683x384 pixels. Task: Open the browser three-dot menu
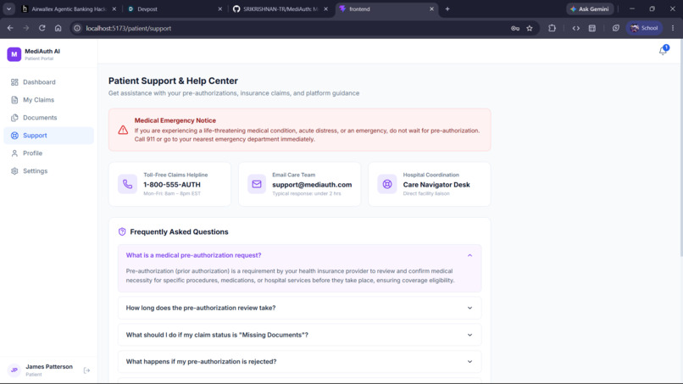click(x=673, y=28)
